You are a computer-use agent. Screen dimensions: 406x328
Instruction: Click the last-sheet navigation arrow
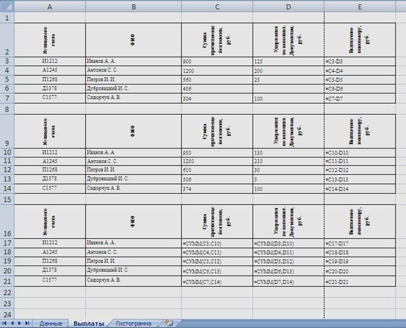pos(27,323)
